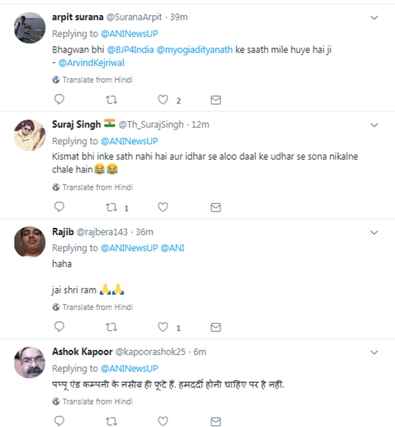The height and width of the screenshot is (427, 395).
Task: Translate Ashok Kapoor's tweet from Hindi
Action: click(98, 401)
